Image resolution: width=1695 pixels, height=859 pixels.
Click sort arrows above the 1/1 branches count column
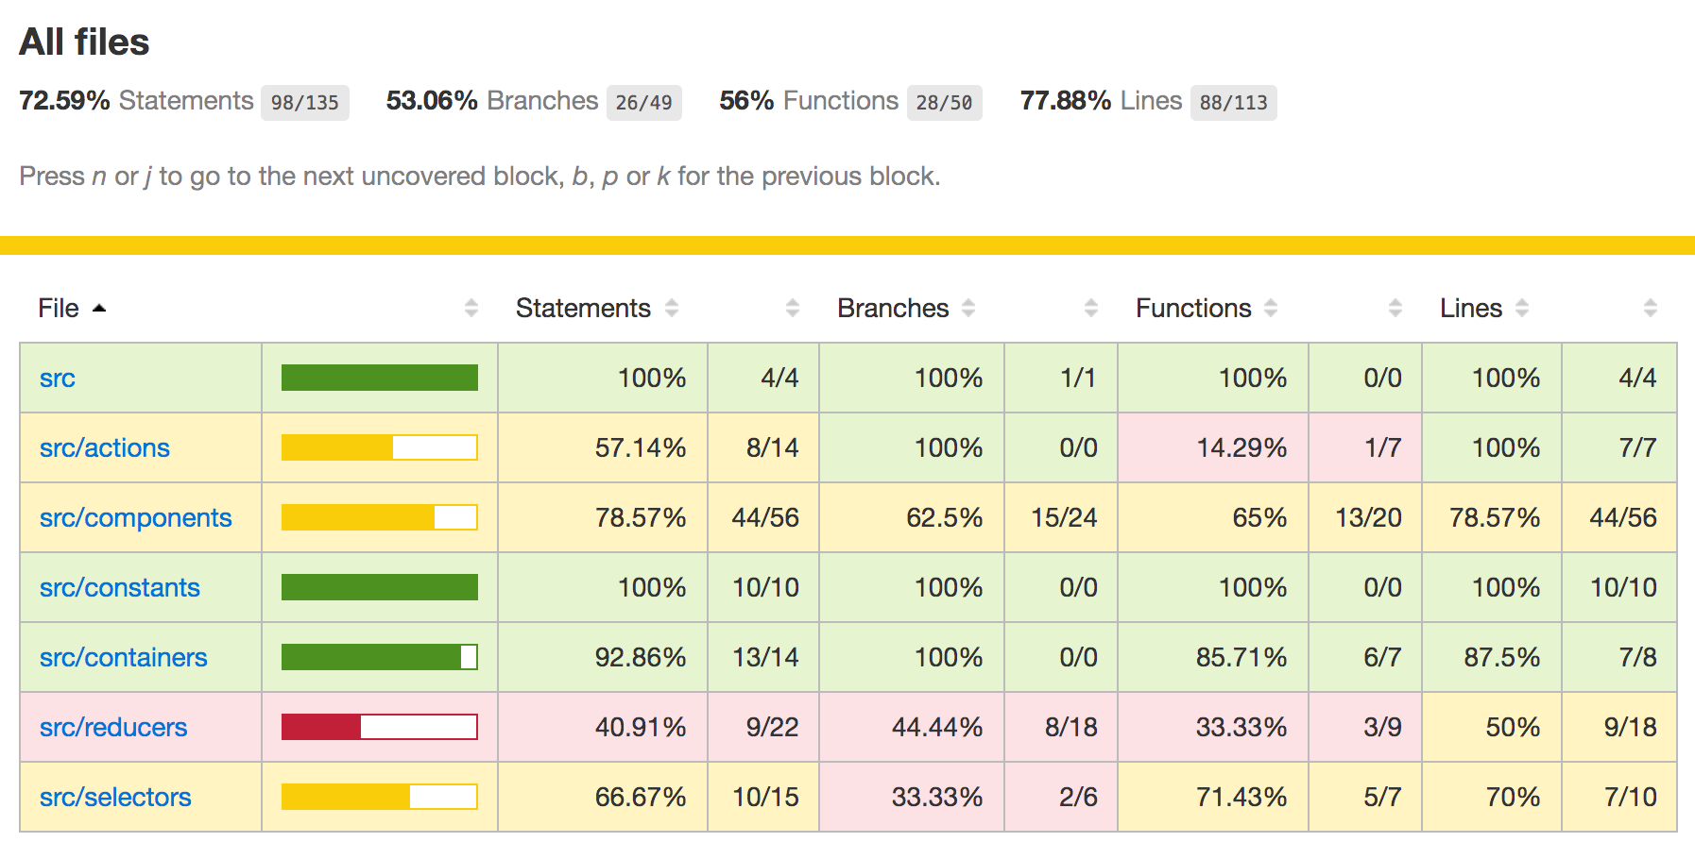click(x=1091, y=308)
